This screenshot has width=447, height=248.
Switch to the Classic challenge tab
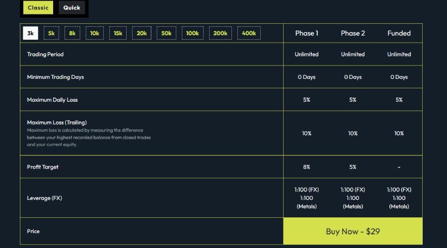click(x=38, y=8)
